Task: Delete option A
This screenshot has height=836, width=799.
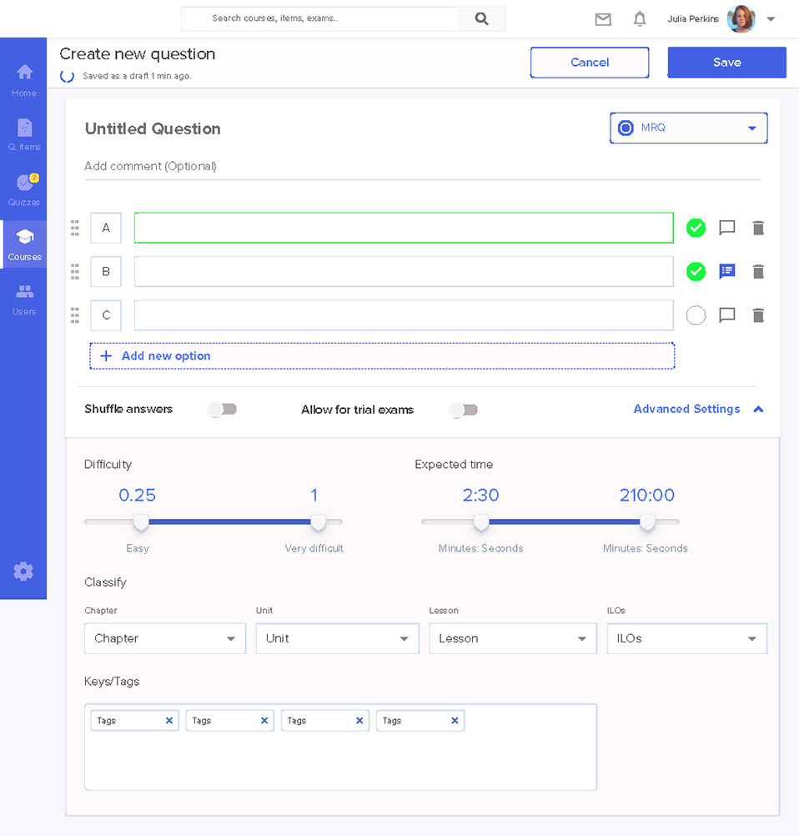Action: pyautogui.click(x=758, y=229)
